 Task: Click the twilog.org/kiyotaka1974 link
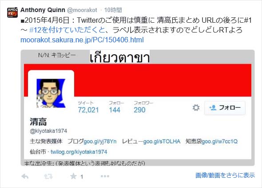tap(79, 152)
